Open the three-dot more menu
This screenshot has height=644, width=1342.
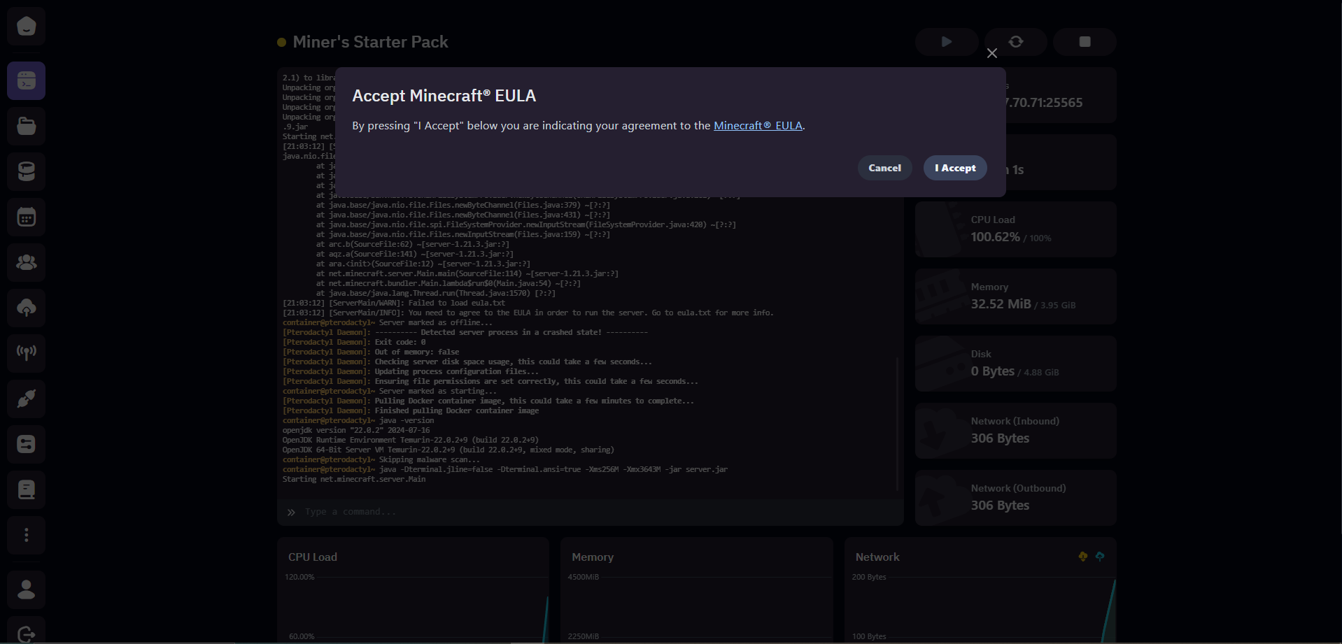pos(27,535)
